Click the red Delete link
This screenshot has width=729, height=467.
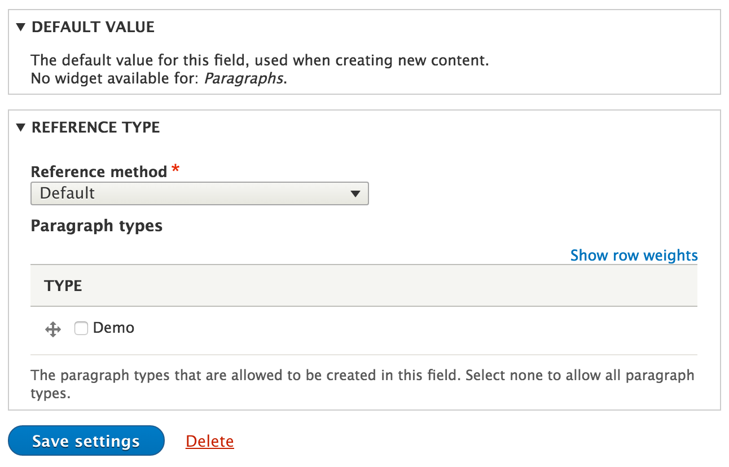click(210, 441)
